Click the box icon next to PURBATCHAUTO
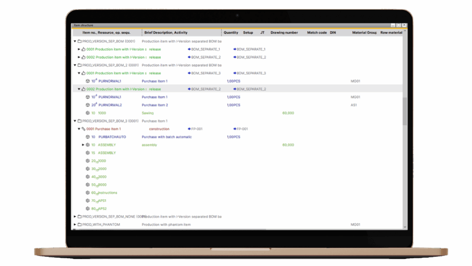 pyautogui.click(x=87, y=137)
